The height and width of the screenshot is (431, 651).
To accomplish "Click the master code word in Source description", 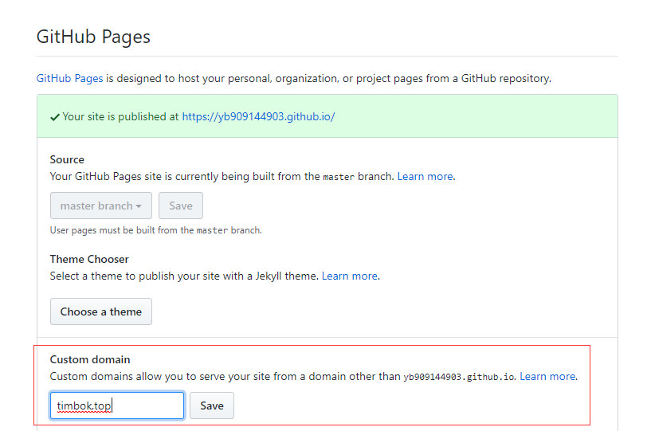I will pos(338,177).
